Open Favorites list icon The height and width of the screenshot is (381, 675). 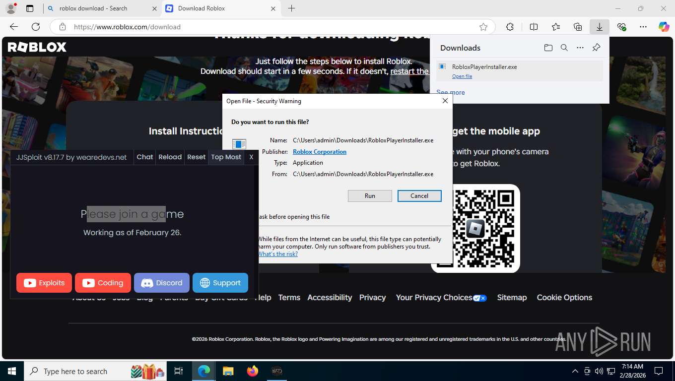pyautogui.click(x=556, y=27)
